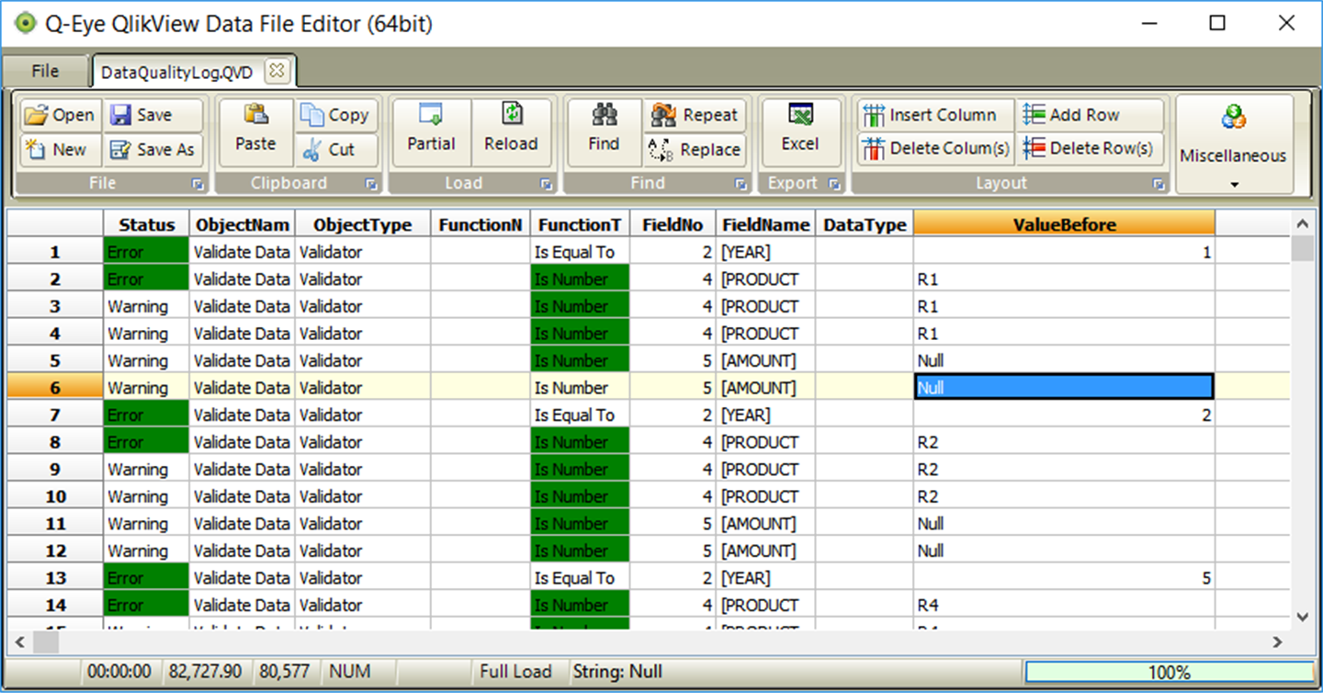Paste clipboard contents
The width and height of the screenshot is (1323, 693).
pyautogui.click(x=255, y=132)
